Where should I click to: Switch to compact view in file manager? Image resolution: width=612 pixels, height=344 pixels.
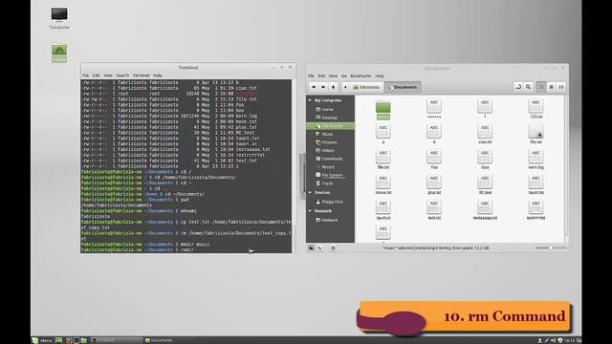[561, 87]
